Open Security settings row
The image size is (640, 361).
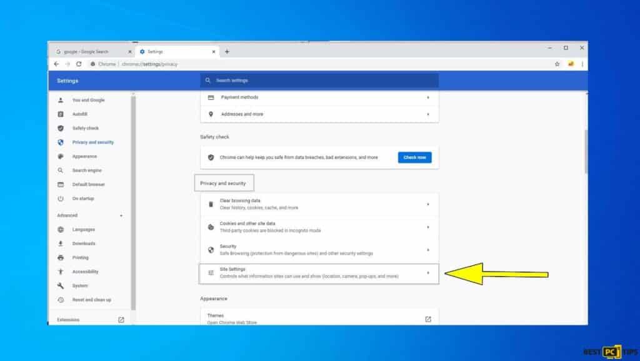click(x=319, y=250)
